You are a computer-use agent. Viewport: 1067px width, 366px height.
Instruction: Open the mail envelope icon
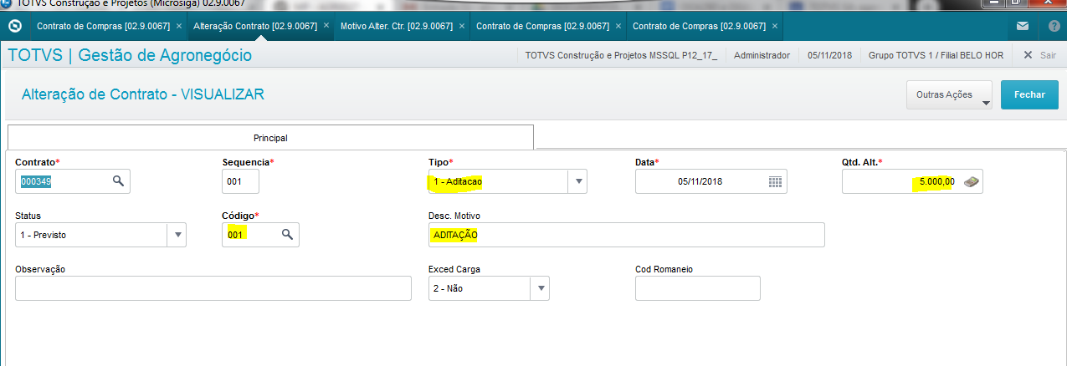[x=1023, y=26]
